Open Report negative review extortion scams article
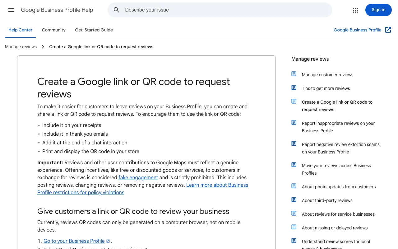This screenshot has height=249, width=398. tap(341, 148)
